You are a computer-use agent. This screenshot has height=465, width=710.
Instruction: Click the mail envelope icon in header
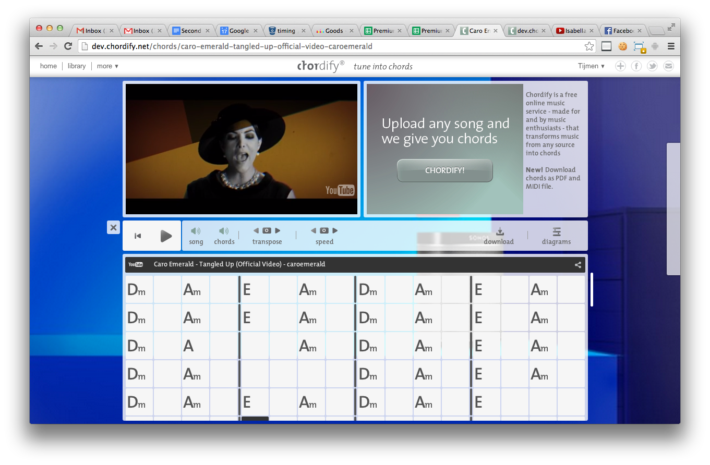coord(668,66)
